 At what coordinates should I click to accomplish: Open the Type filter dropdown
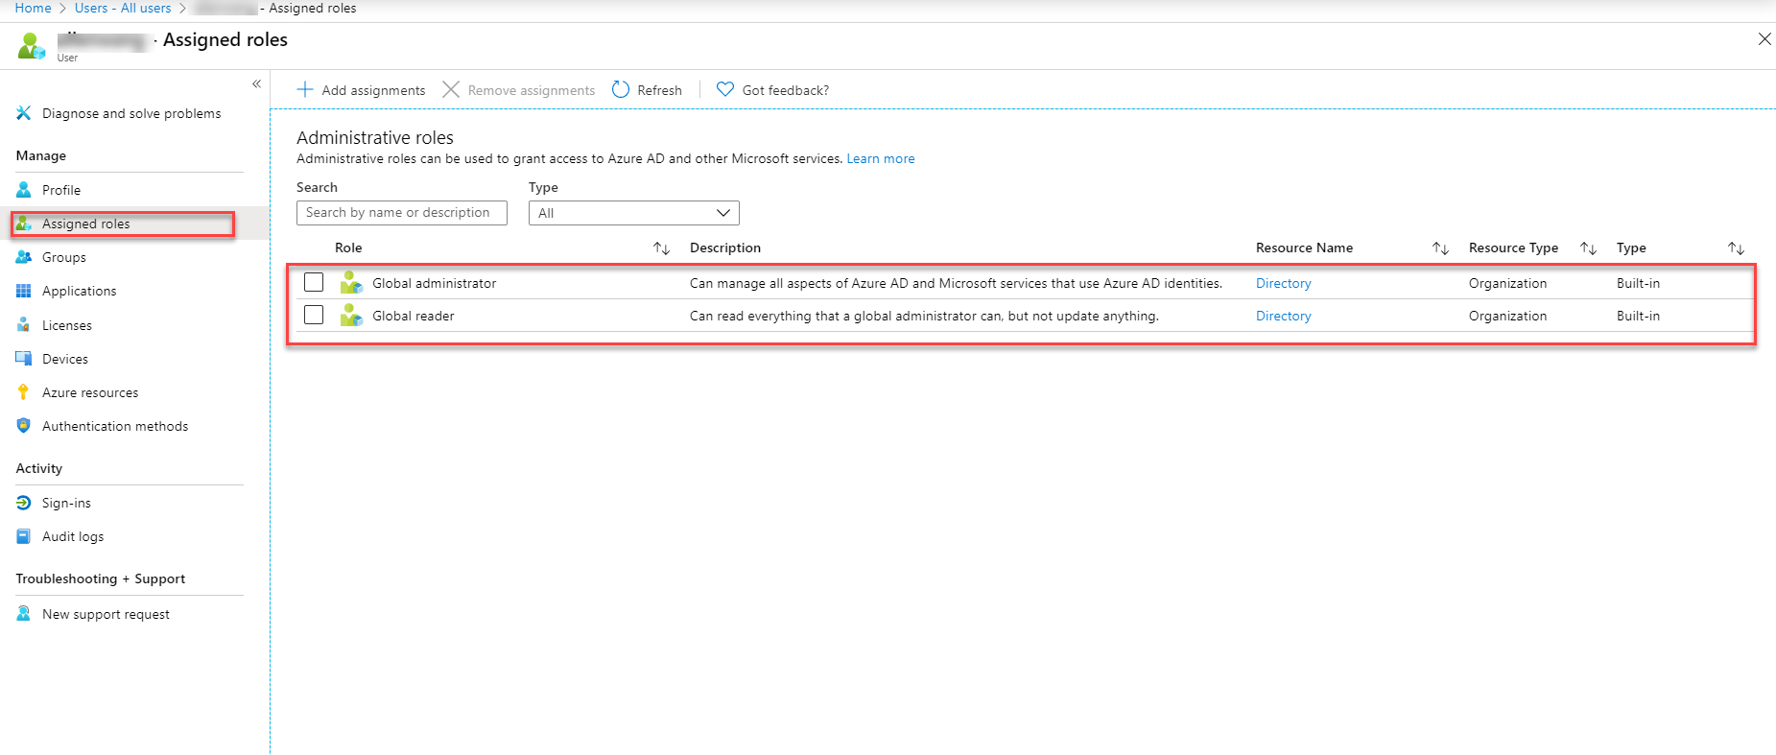[633, 213]
